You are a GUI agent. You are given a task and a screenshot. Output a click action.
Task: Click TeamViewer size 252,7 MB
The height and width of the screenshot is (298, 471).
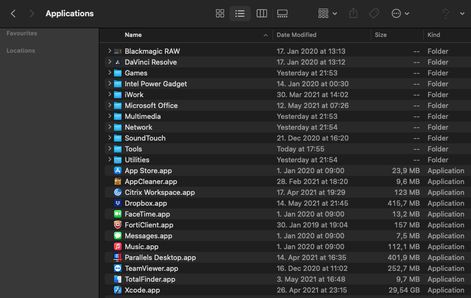404,269
